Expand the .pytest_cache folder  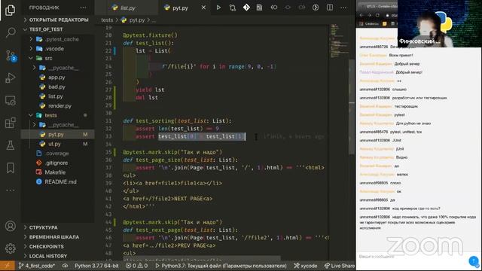(58, 39)
